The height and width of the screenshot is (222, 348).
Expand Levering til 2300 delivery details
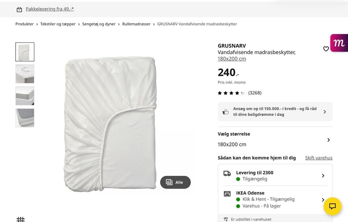(x=323, y=176)
